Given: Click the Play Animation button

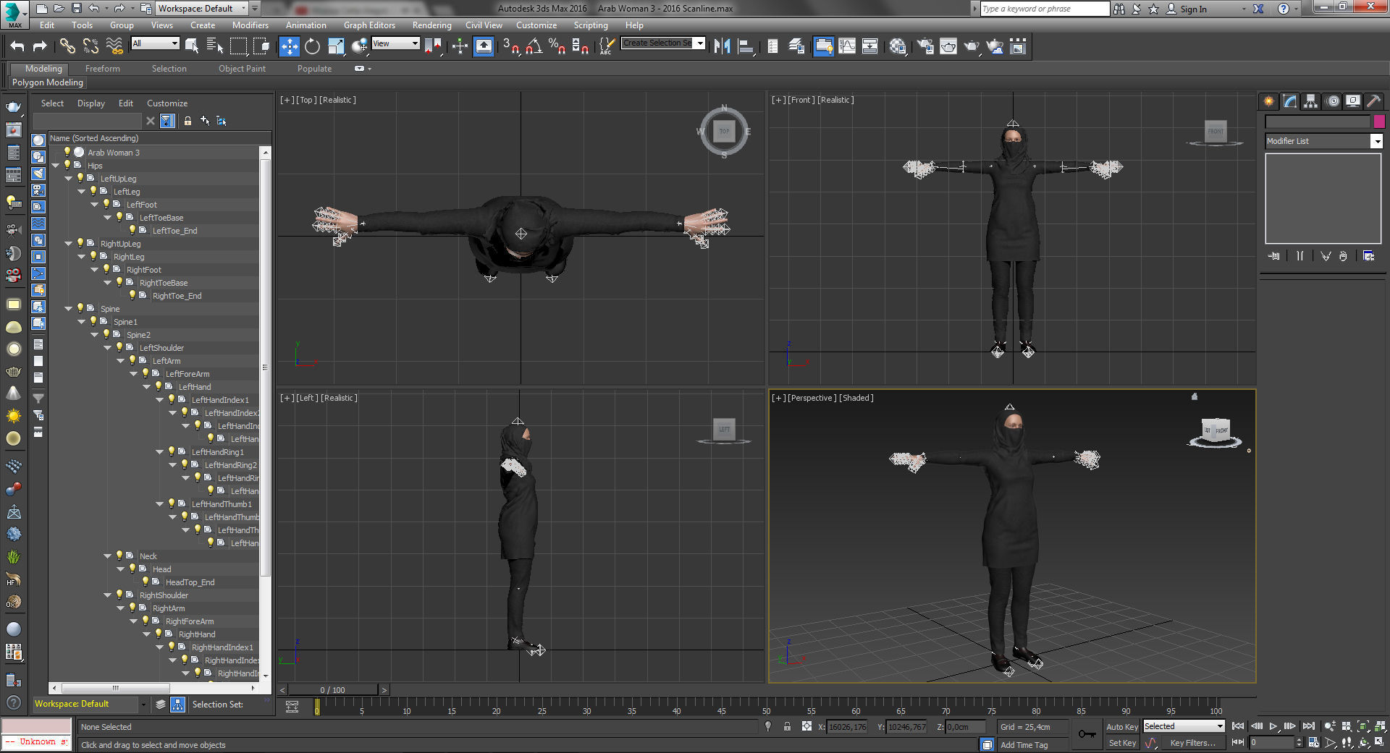Looking at the screenshot, I should (1273, 726).
